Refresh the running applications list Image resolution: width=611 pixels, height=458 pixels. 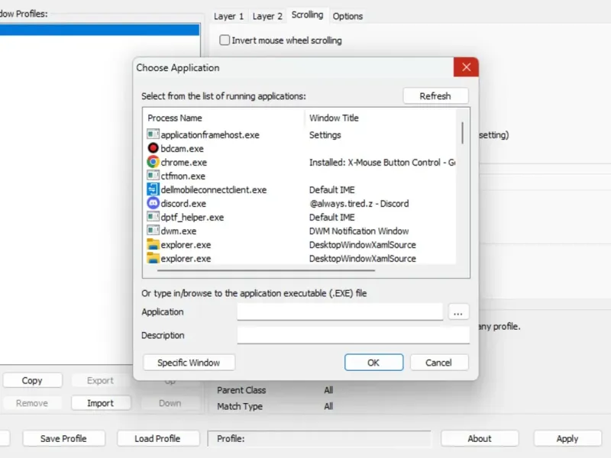tap(435, 96)
